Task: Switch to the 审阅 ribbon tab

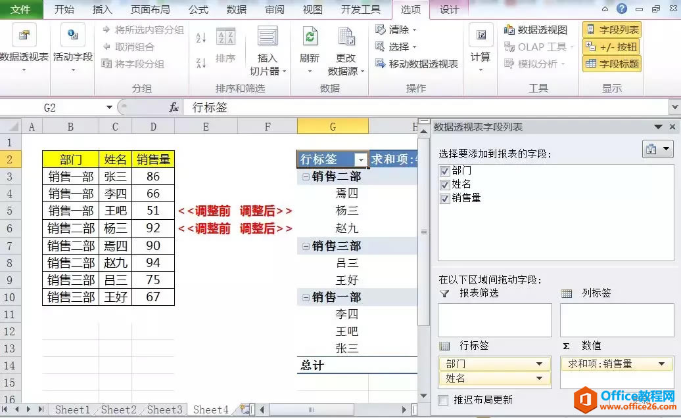Action: pyautogui.click(x=275, y=9)
